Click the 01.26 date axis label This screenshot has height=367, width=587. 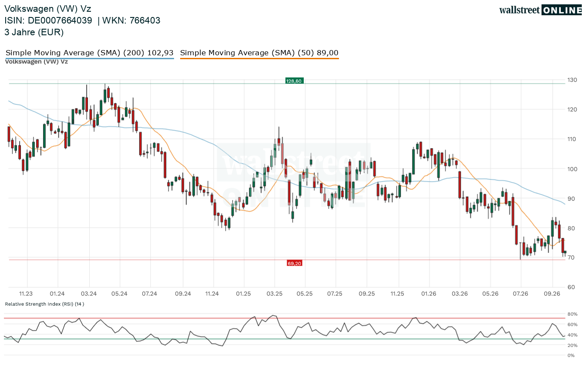tap(429, 294)
